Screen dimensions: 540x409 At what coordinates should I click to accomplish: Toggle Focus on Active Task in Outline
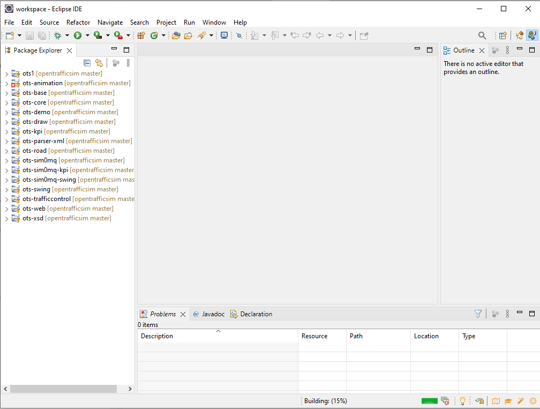tap(495, 50)
